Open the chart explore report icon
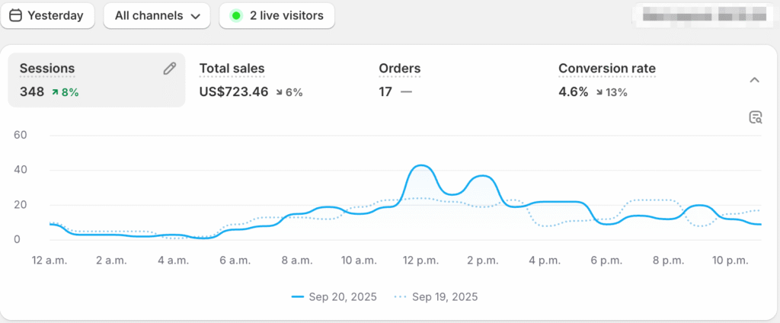This screenshot has width=780, height=323. (755, 117)
